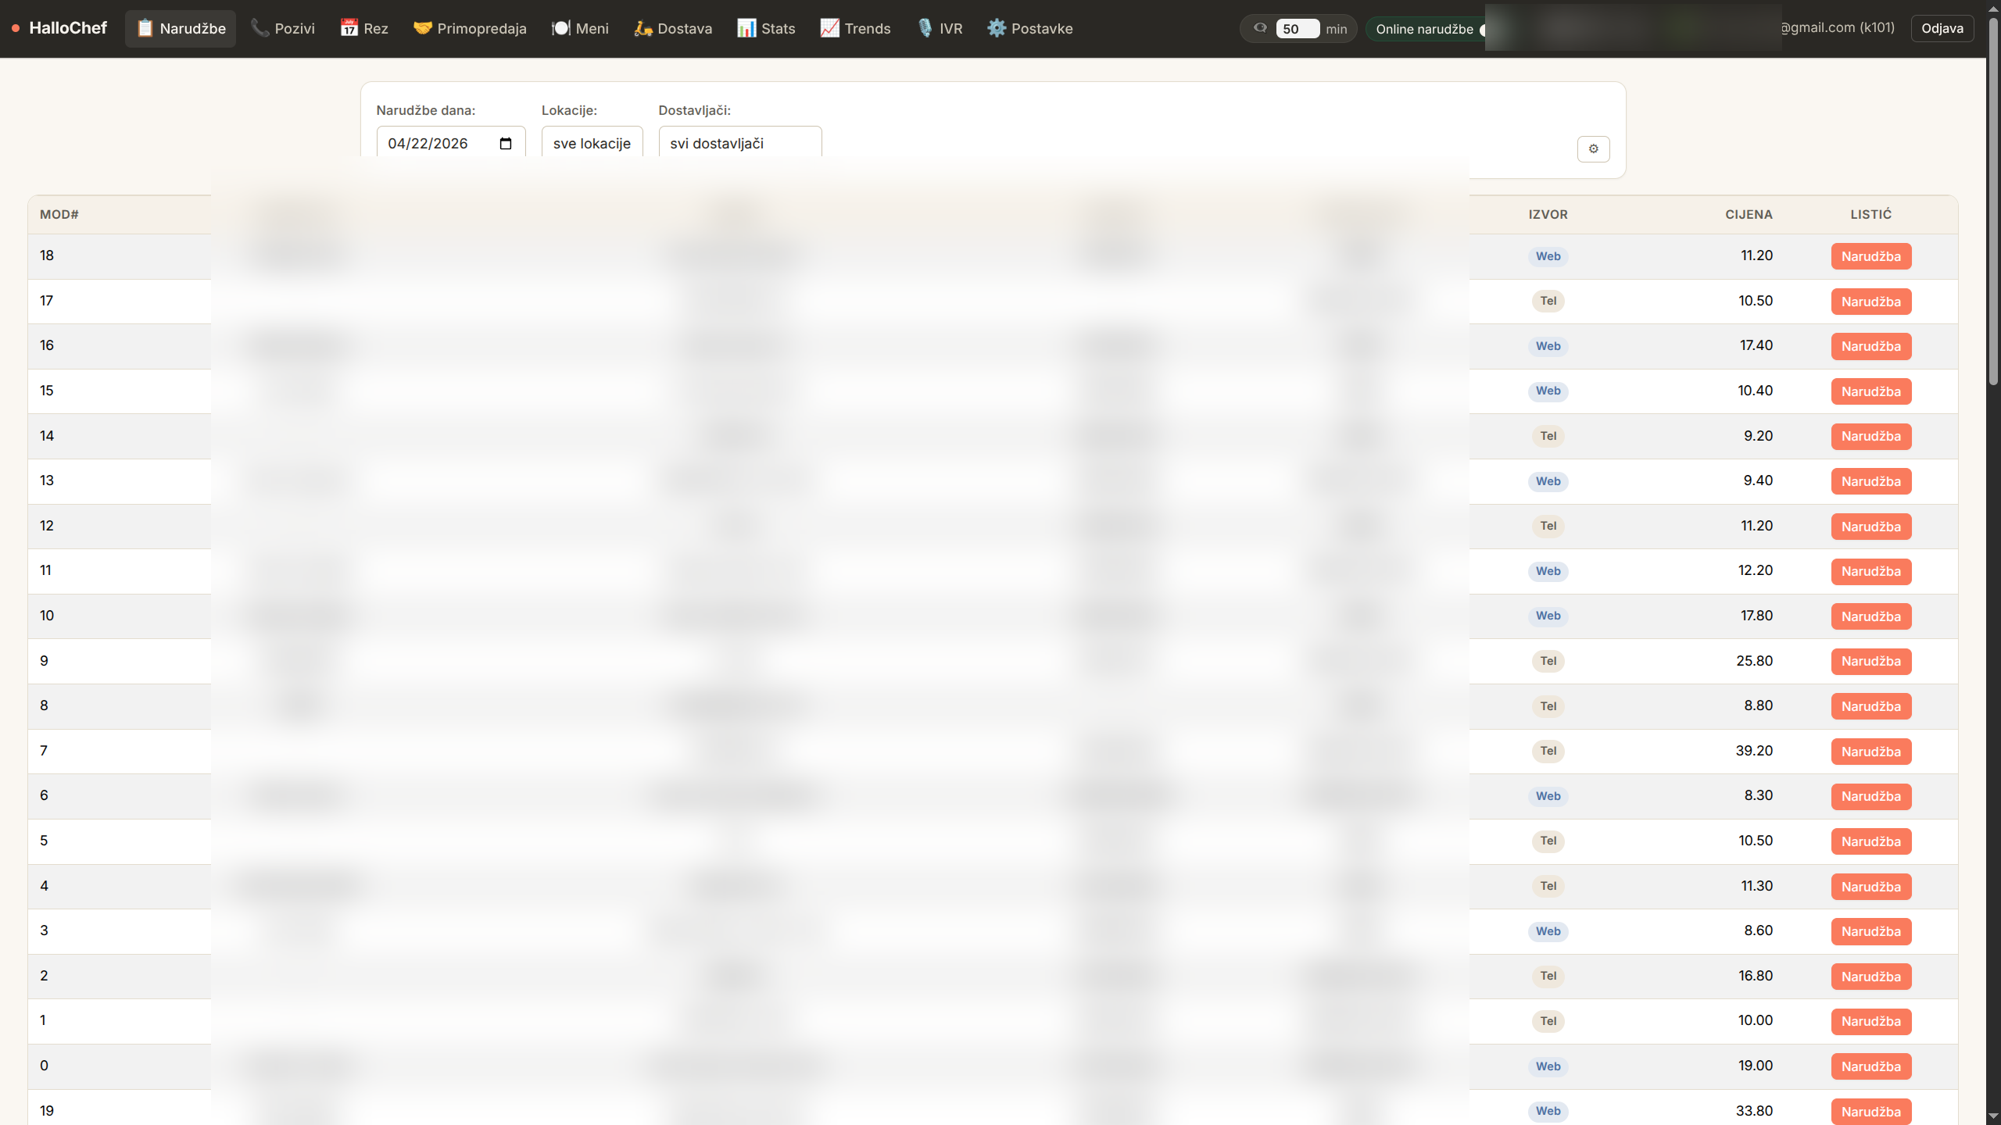The width and height of the screenshot is (2001, 1125).
Task: Open Dostava delivery scooter section
Action: pos(673,29)
